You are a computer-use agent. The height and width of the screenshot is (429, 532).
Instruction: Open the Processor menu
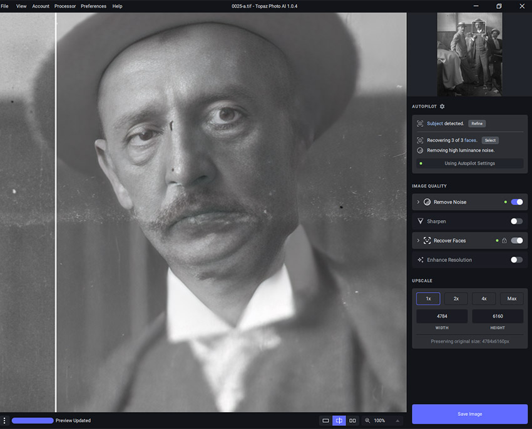(x=65, y=6)
